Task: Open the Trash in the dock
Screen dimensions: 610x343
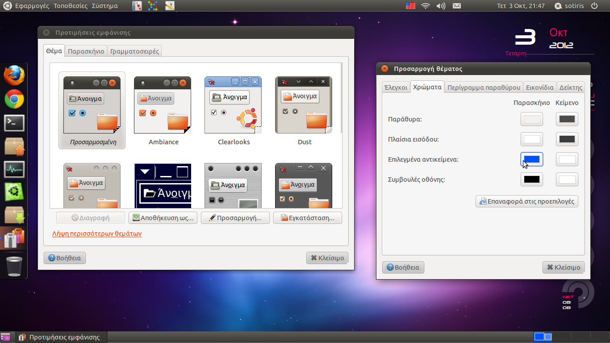Action: coord(14,266)
